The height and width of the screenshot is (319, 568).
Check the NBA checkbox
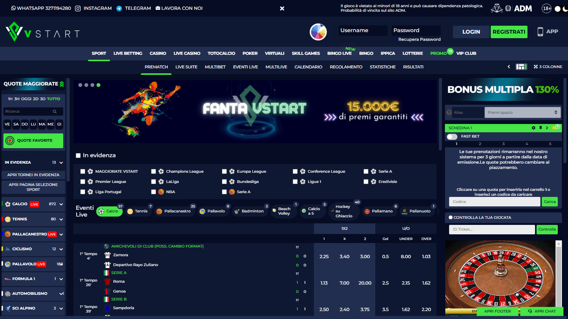click(x=153, y=192)
